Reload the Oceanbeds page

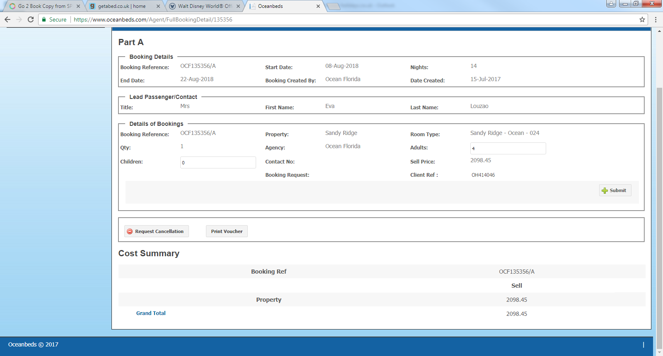(x=31, y=19)
